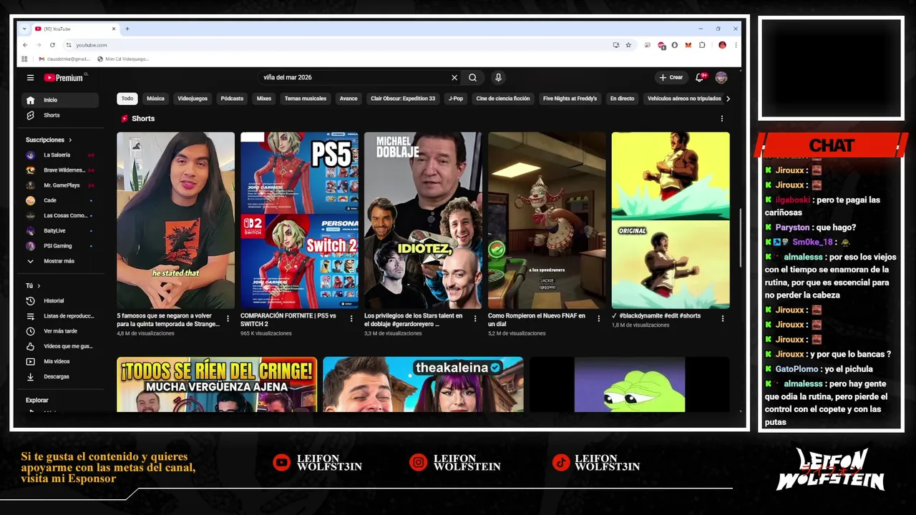Open Listas de reproducción in sidebar
This screenshot has width=916, height=515.
tap(60, 316)
